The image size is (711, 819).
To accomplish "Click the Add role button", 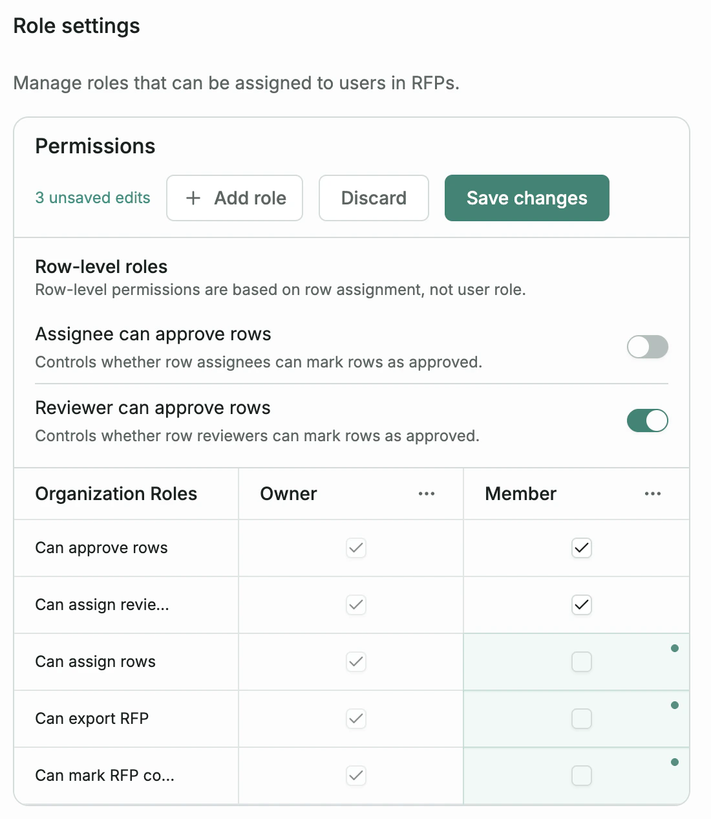I will point(235,198).
